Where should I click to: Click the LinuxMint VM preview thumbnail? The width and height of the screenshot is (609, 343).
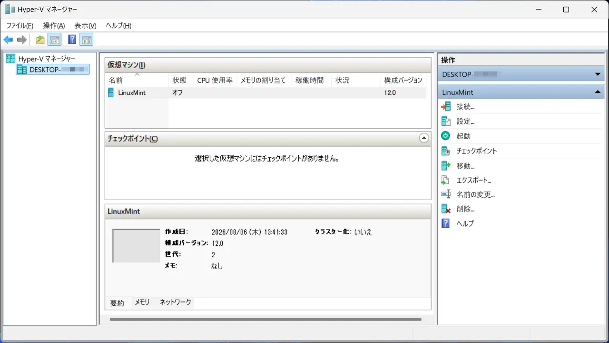tap(137, 246)
